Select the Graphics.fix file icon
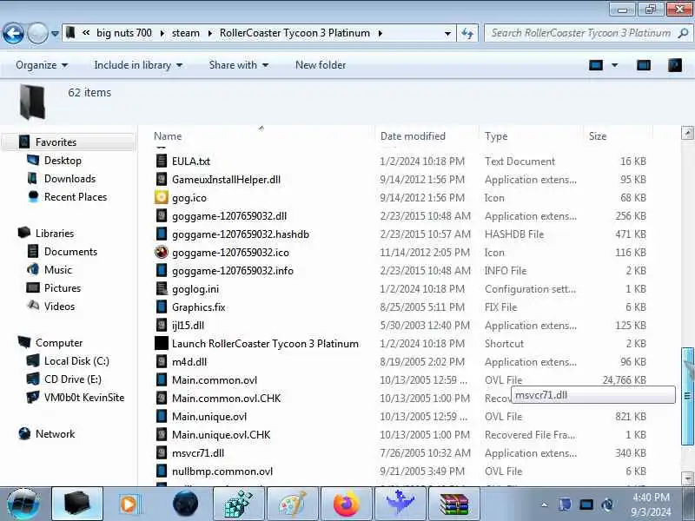The image size is (695, 521). pos(162,307)
